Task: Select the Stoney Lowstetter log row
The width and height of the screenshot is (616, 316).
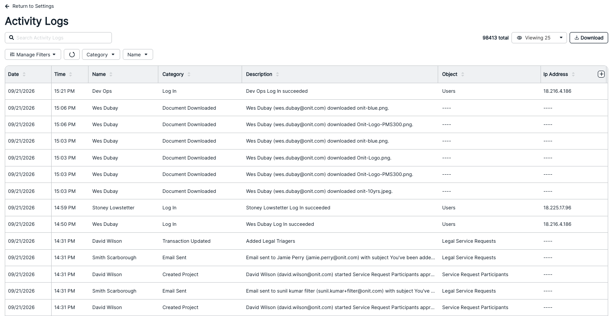Action: 306,208
